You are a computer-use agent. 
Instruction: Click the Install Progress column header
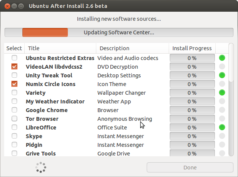pos(192,48)
